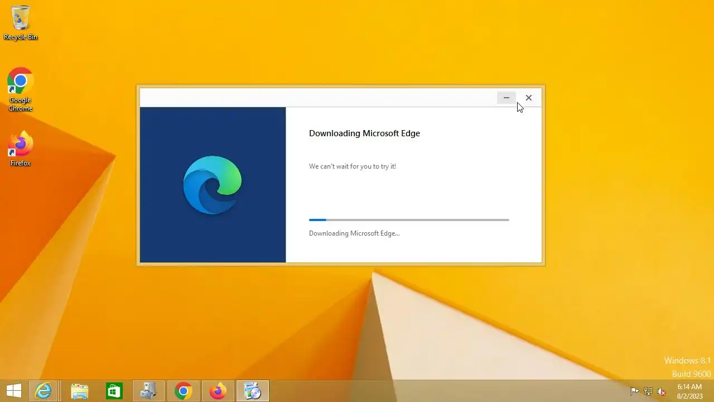
Task: Select the Edge installer taskbar icon
Action: coord(253,391)
